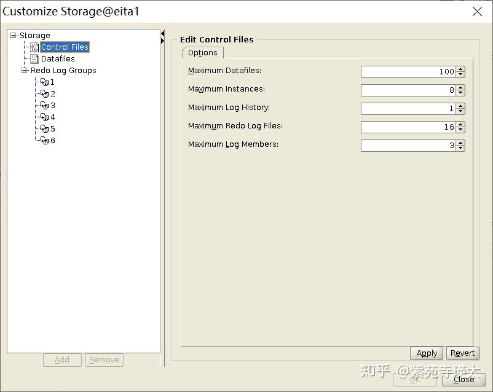This screenshot has height=392, width=493.
Task: Collapse the Redo Log Groups node
Action: point(25,71)
